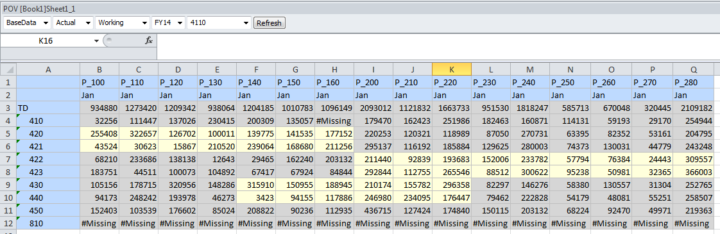Screen dimensions: 720x234
Task: Click cell with value 255408
Action: pos(99,133)
